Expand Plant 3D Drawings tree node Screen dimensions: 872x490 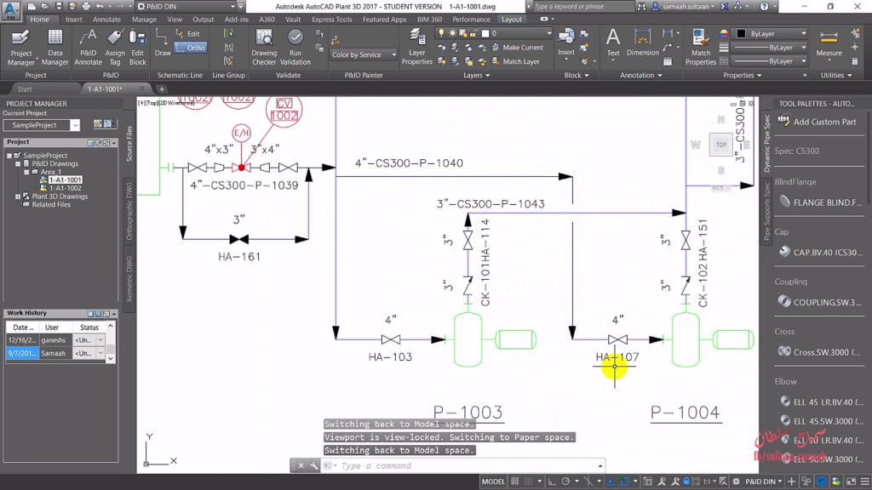18,197
